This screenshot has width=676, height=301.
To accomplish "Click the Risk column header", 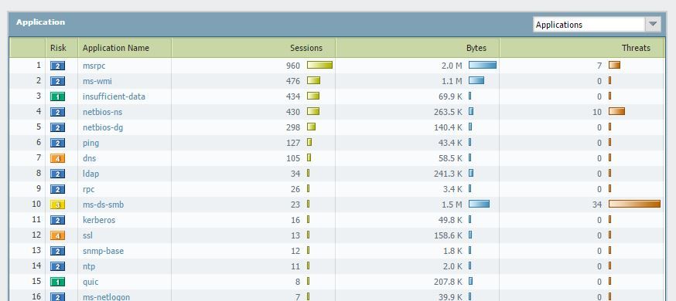I will pos(58,48).
